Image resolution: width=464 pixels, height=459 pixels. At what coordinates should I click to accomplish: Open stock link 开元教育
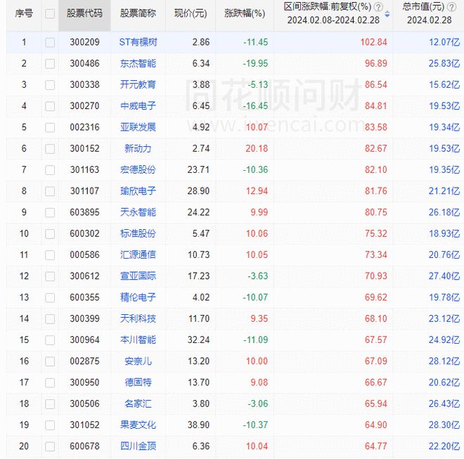(x=138, y=84)
